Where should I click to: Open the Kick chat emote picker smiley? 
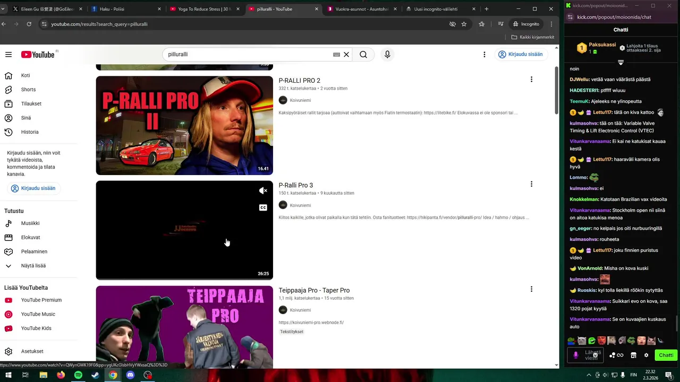tap(596, 355)
